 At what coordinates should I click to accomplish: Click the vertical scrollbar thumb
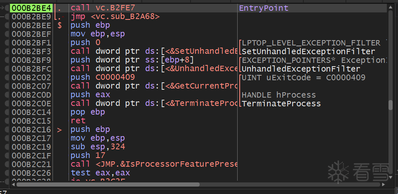click(391, 105)
